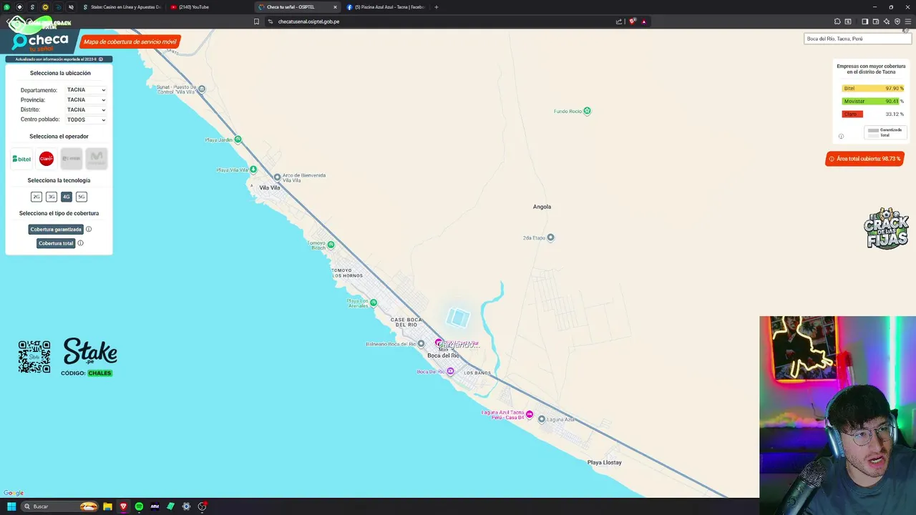The height and width of the screenshot is (515, 916).
Task: Click Playa Llostay map label
Action: point(605,463)
